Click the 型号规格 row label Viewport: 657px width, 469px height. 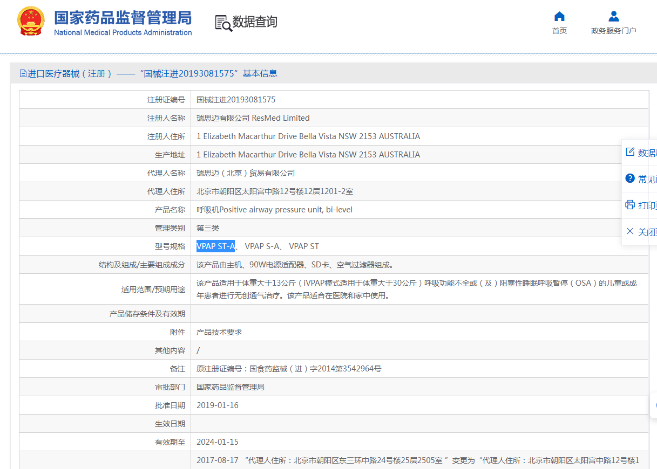coord(170,246)
